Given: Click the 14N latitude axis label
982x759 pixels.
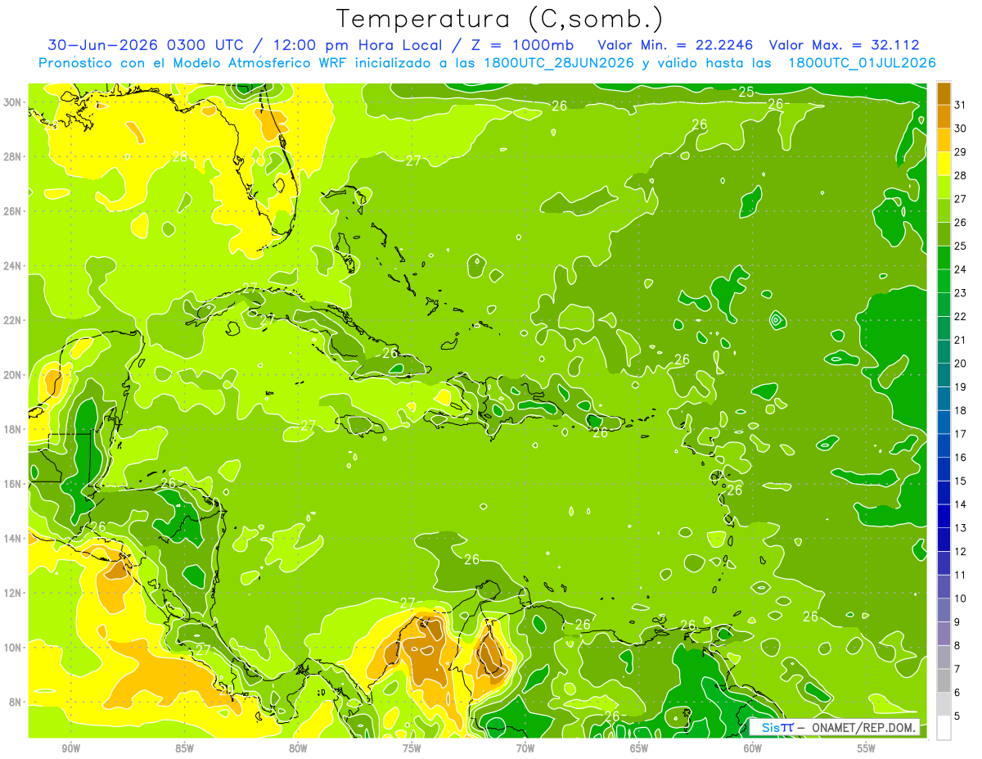Looking at the screenshot, I should tap(13, 538).
